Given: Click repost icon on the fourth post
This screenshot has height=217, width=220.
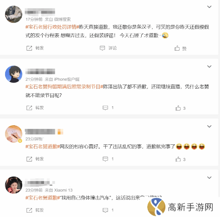Looking at the screenshot, I should (x=29, y=210).
